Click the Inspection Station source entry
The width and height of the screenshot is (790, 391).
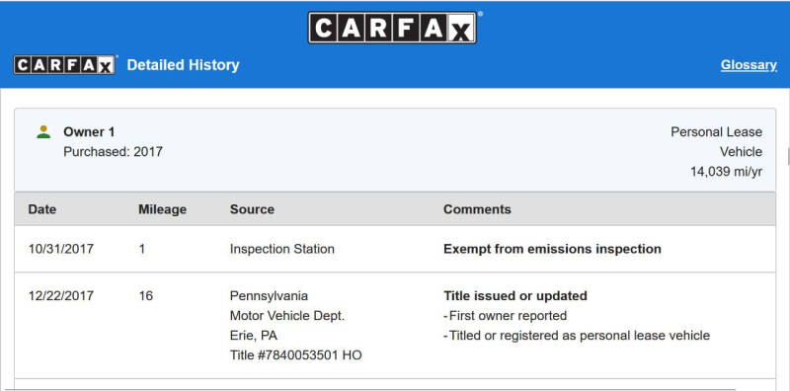(x=282, y=249)
